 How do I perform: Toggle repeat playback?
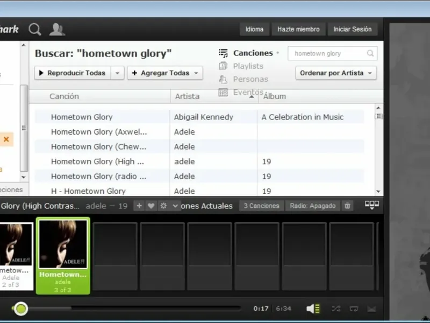tap(354, 309)
